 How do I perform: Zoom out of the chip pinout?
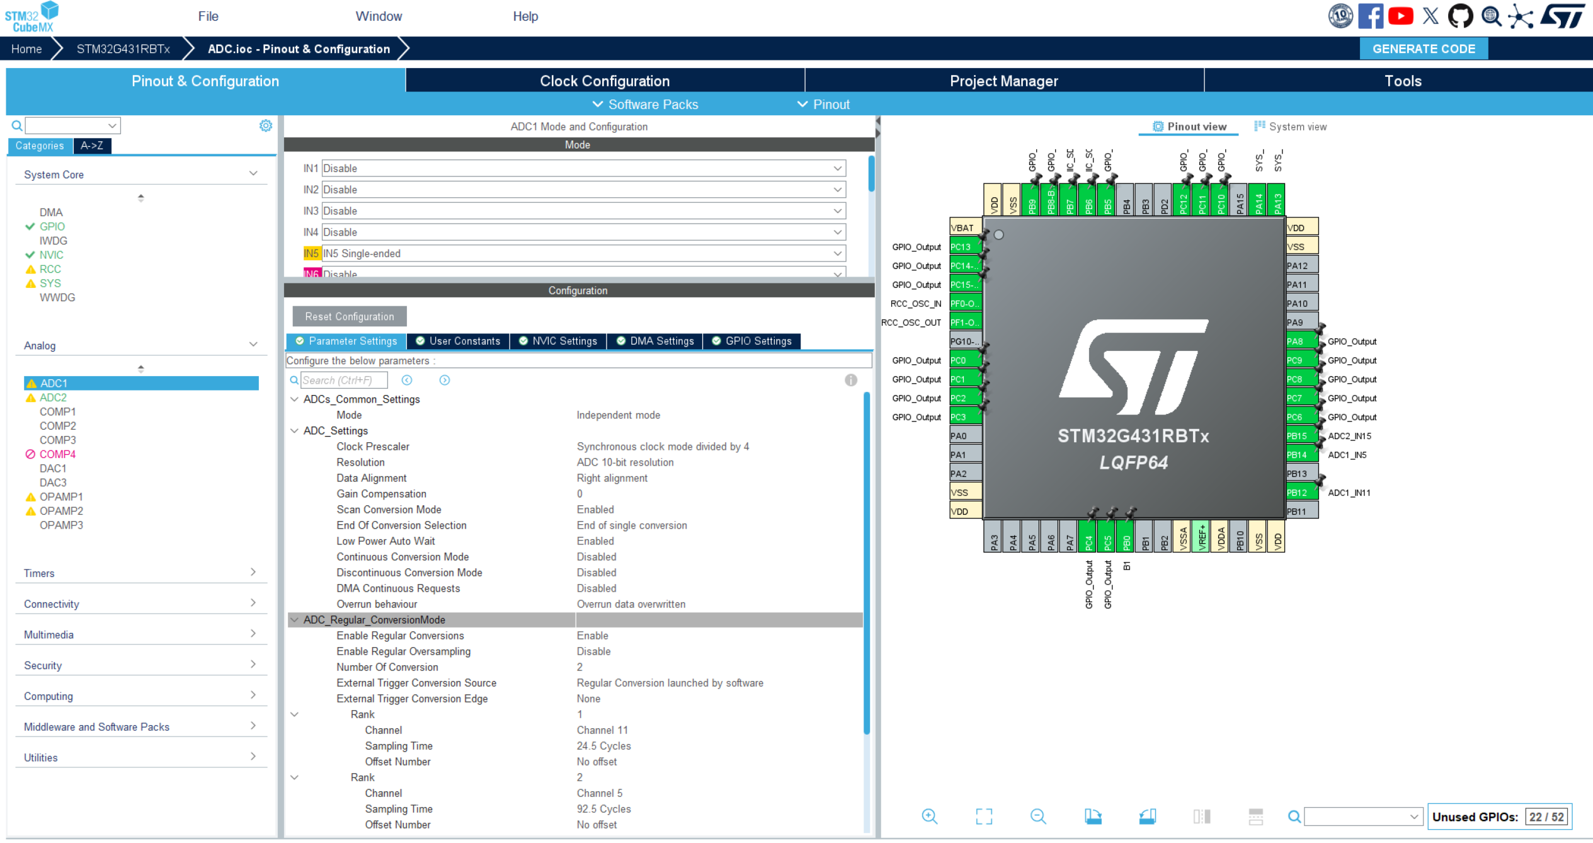1038,817
